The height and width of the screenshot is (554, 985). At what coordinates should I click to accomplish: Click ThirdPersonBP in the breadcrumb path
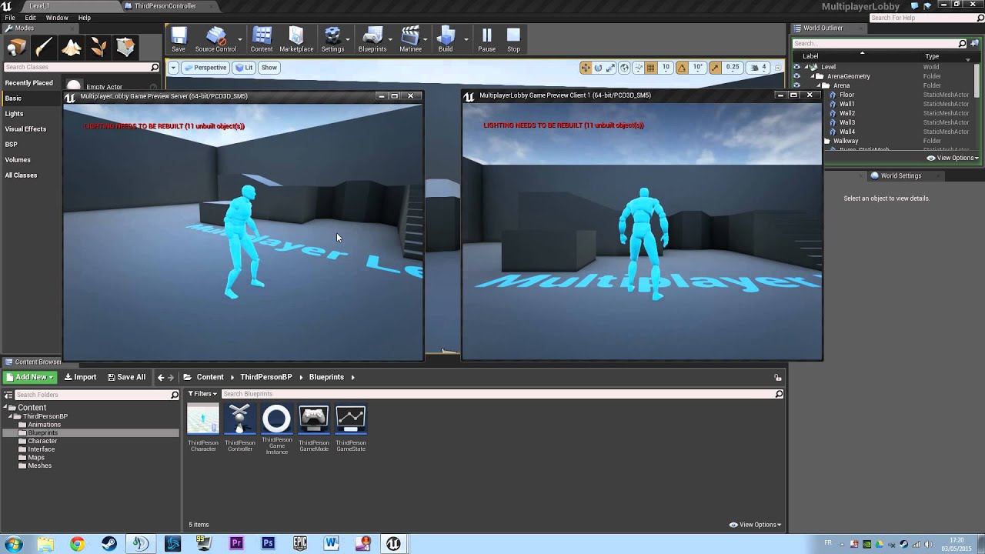[265, 377]
